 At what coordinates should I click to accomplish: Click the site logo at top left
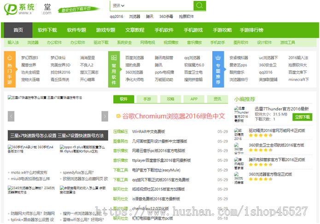pos(28,9)
